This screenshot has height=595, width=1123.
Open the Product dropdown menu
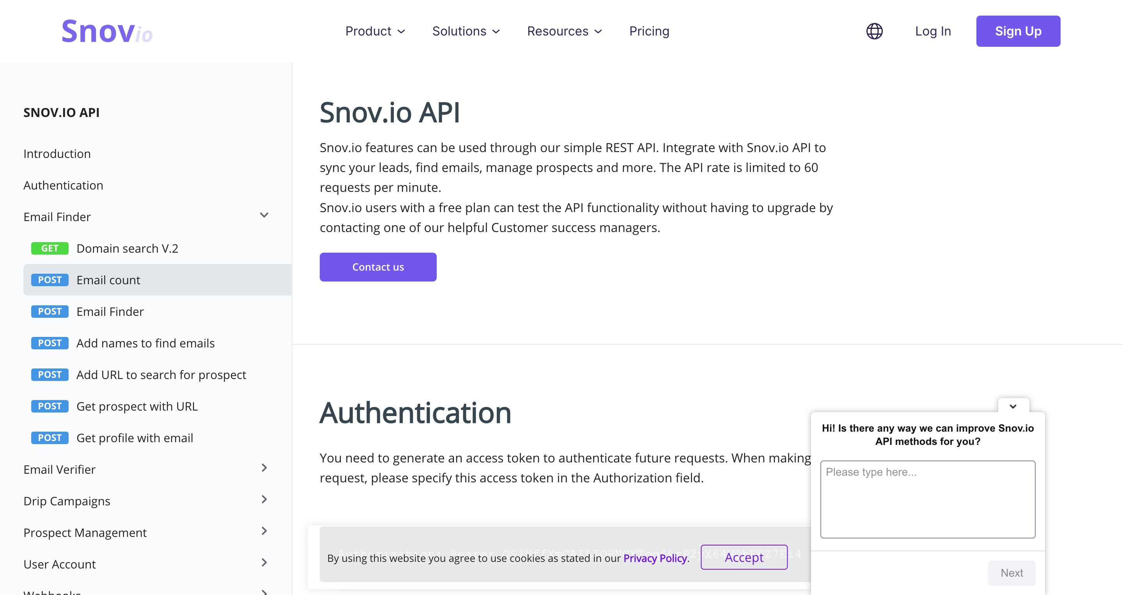point(376,31)
